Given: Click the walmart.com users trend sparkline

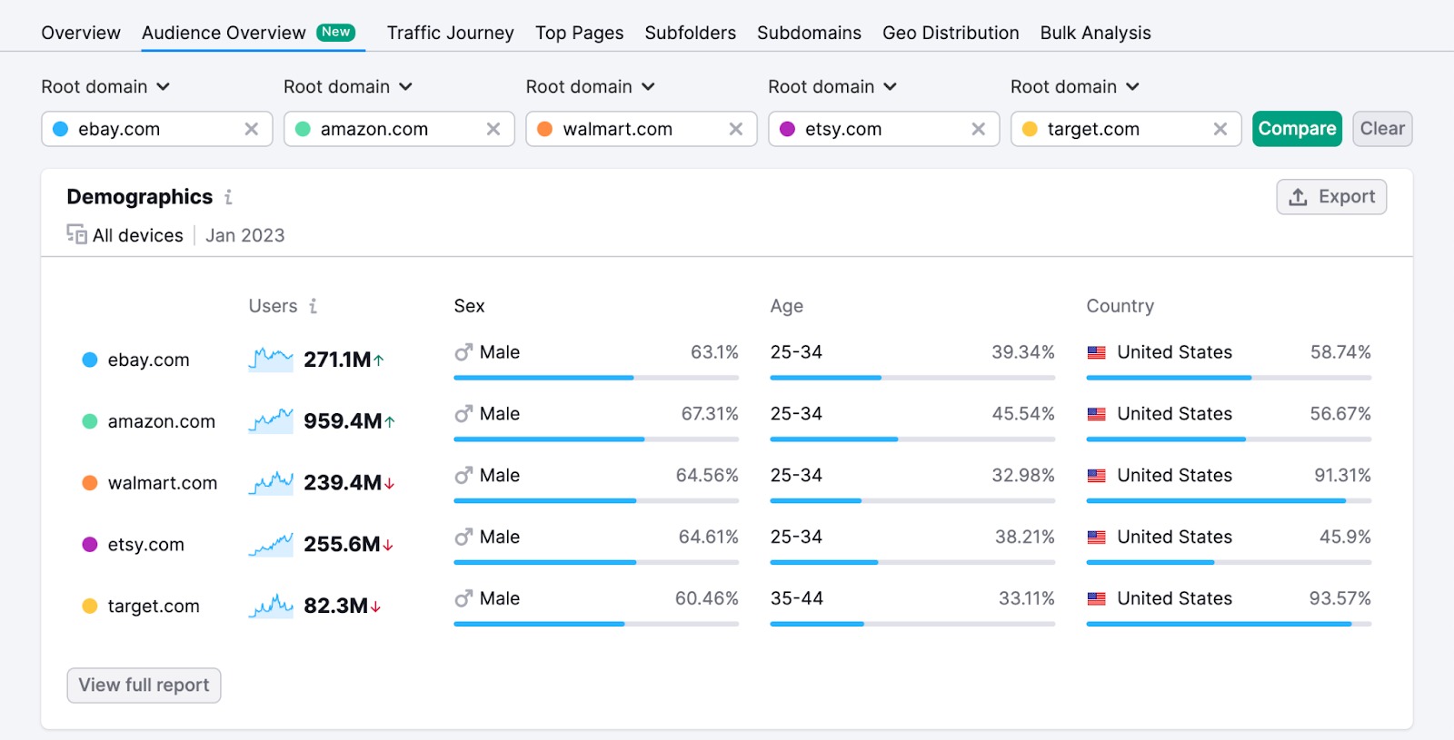Looking at the screenshot, I should [271, 483].
